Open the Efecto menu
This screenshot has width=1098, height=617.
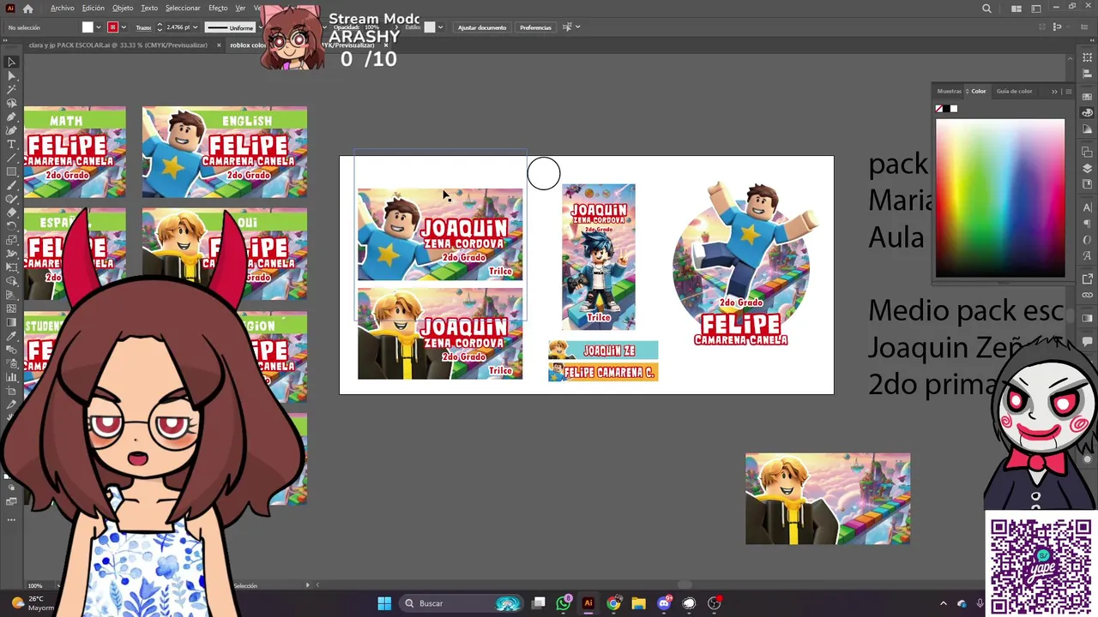(x=218, y=9)
